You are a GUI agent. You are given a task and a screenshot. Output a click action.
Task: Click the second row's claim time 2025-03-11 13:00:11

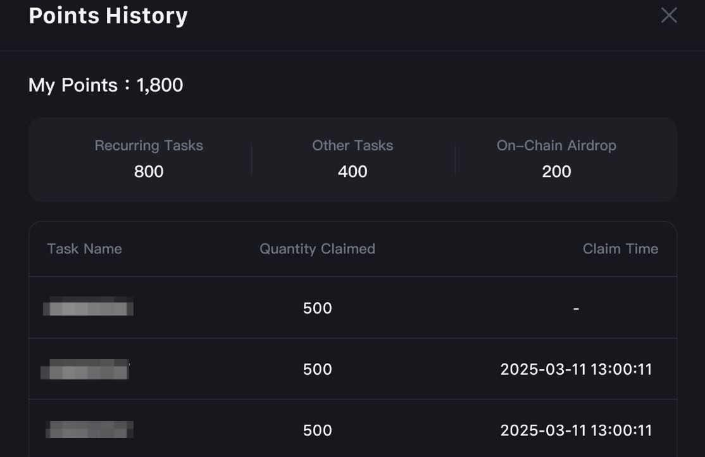coord(576,369)
